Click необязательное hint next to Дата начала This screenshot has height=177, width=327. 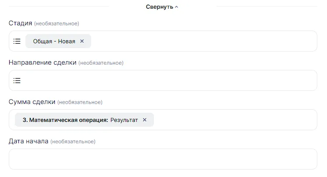tap(73, 142)
